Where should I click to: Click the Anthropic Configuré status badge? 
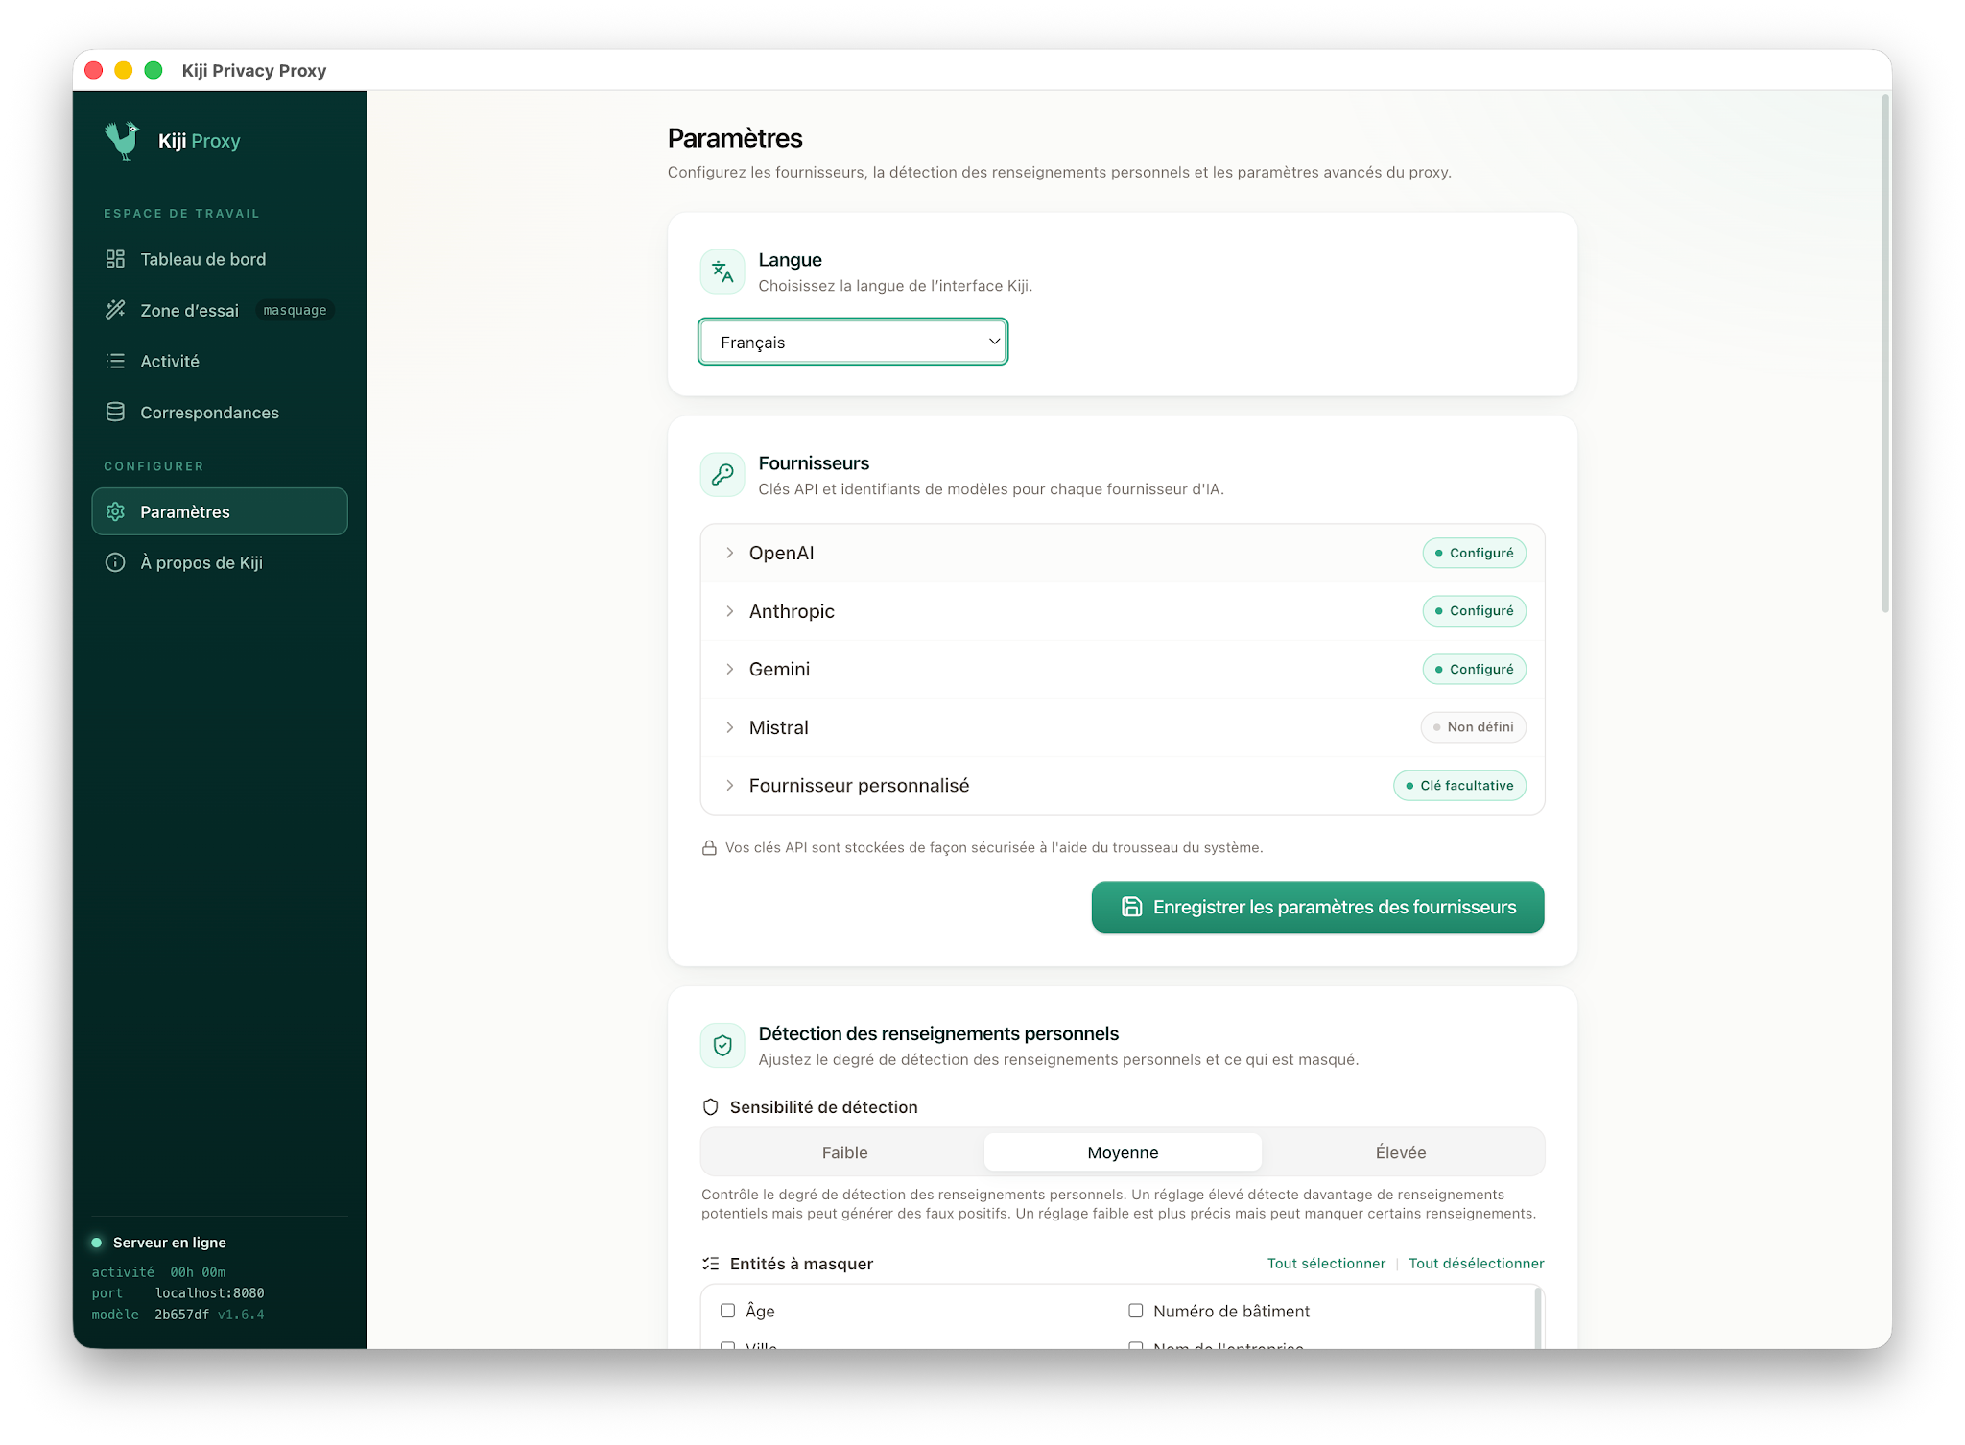(x=1475, y=611)
